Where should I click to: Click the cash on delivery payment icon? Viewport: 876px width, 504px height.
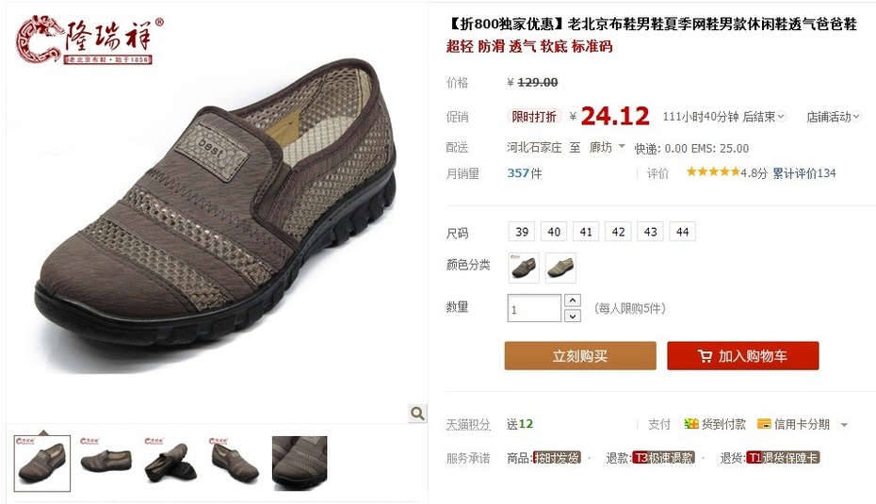click(x=691, y=424)
